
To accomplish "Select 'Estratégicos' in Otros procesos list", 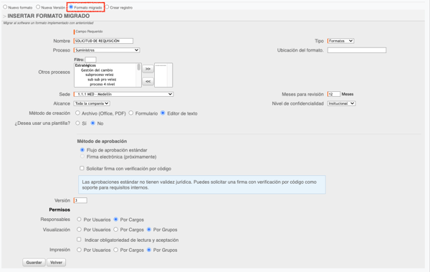I will coord(85,65).
